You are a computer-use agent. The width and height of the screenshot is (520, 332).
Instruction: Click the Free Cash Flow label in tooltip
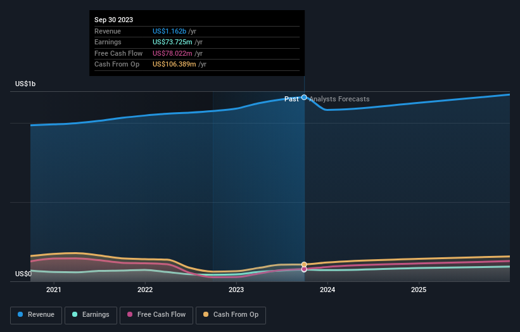tap(118, 53)
